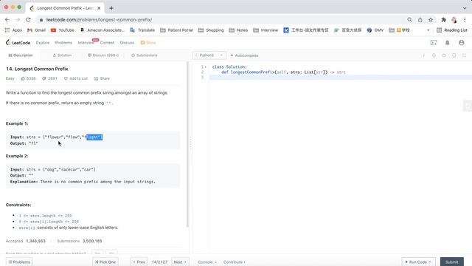472x266 pixels.
Task: Go to the Next problem
Action: coord(180,262)
